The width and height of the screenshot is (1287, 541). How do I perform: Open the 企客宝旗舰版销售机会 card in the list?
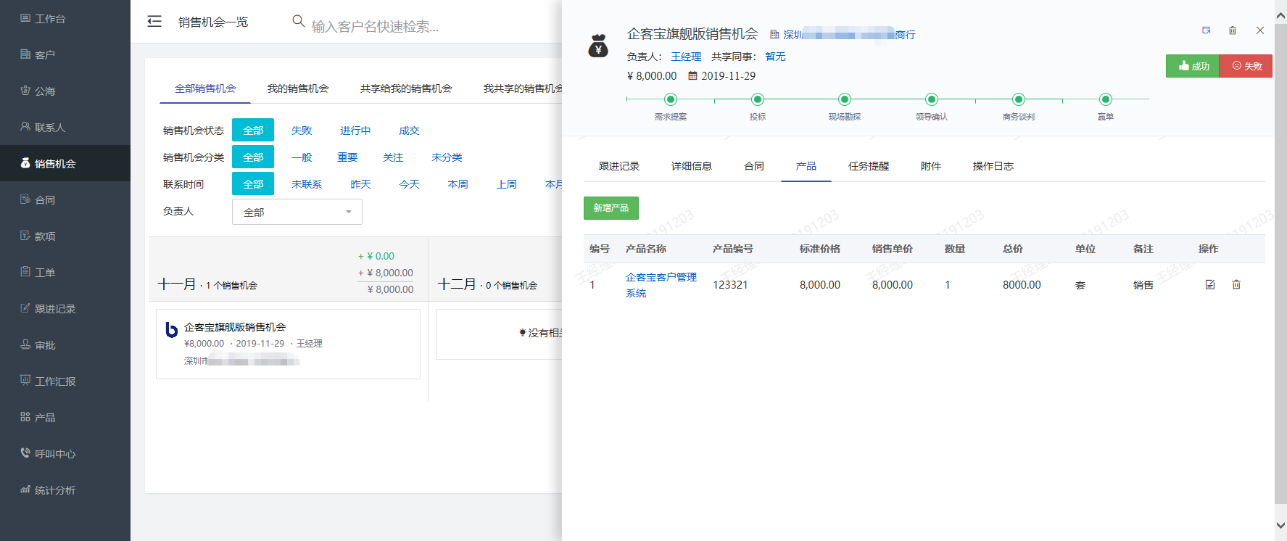coord(288,344)
